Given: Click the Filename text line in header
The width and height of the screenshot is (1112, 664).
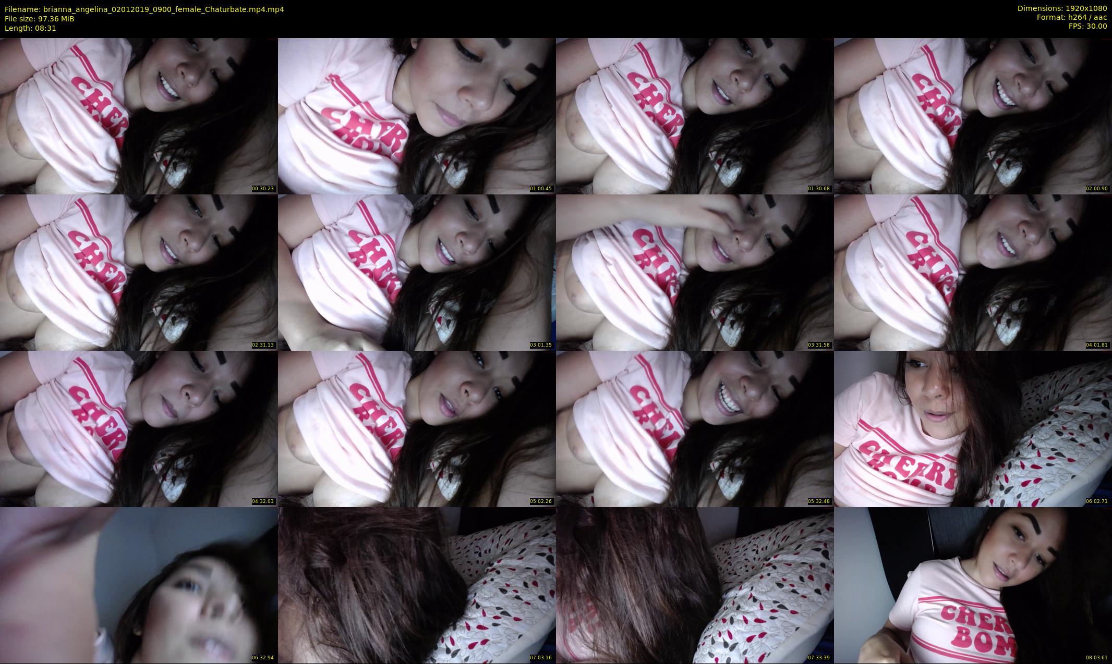Looking at the screenshot, I should 144,9.
